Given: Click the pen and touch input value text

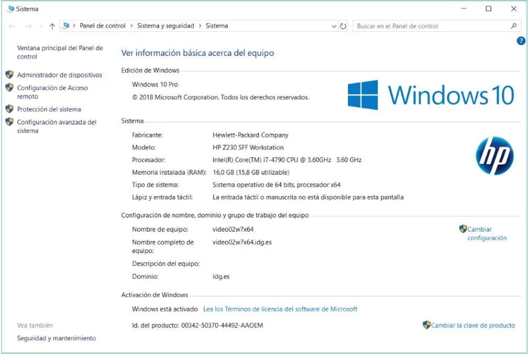Looking at the screenshot, I should (x=308, y=197).
